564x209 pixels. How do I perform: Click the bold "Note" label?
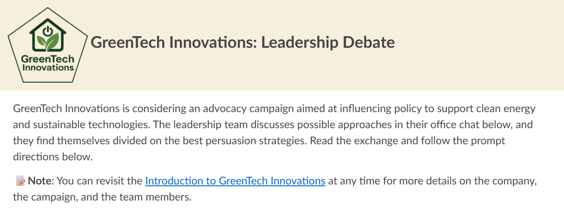(x=41, y=181)
